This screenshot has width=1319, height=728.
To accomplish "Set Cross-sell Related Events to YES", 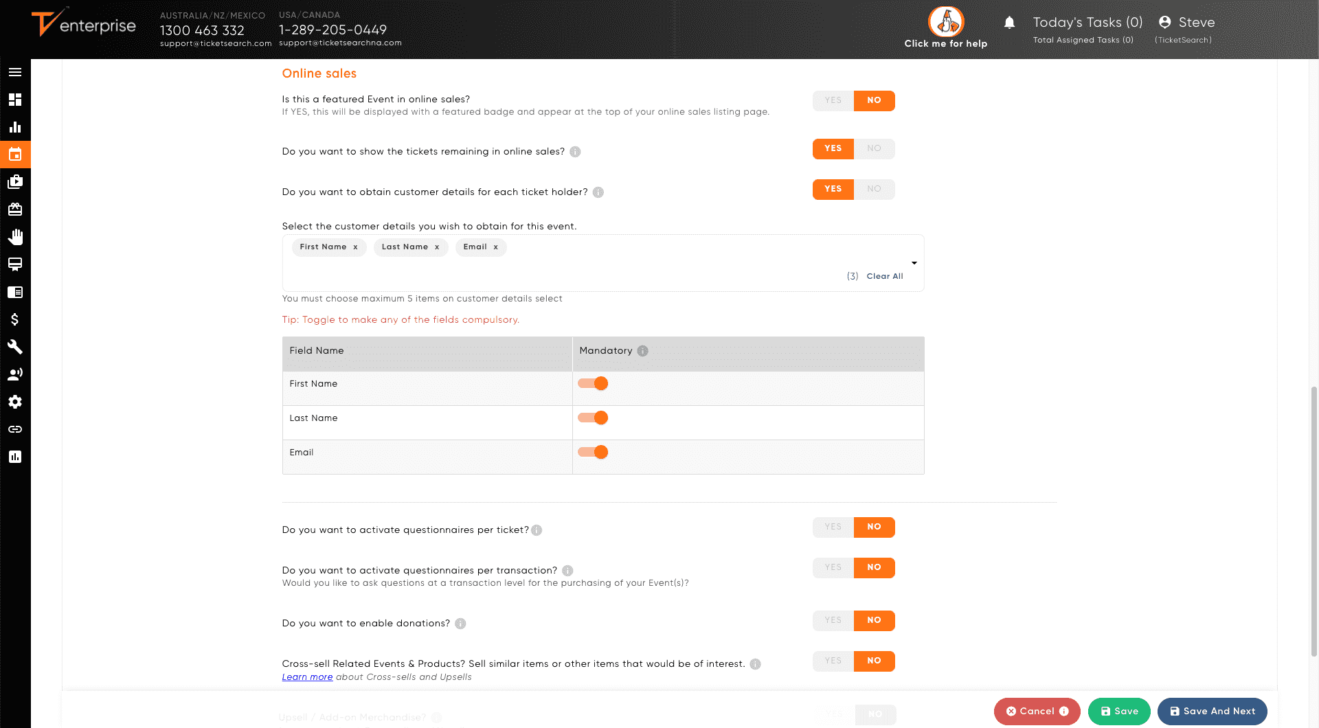I will click(833, 661).
